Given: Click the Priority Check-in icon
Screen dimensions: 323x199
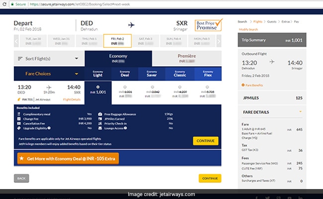Looking at the screenshot, I should (x=100, y=123).
